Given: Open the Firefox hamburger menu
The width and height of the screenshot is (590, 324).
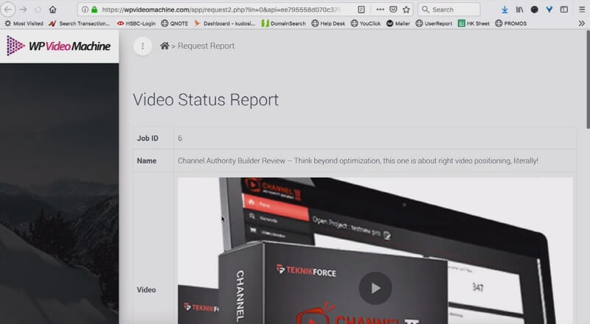Looking at the screenshot, I should click(582, 10).
